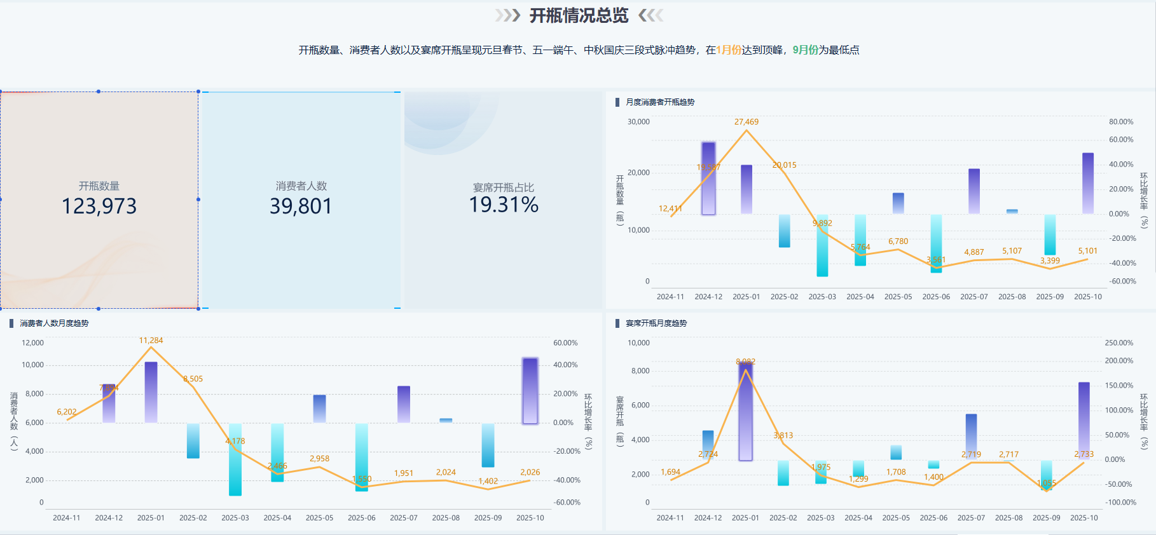Screen dimensions: 1156x535
Task: Click the 开瓶数量 value 123,973
Action: [99, 207]
